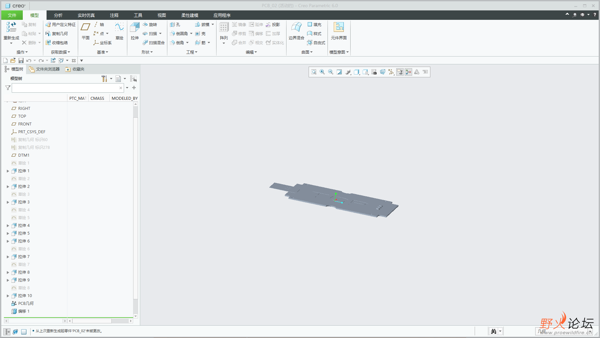Click the 用户定义特征 button
This screenshot has width=600, height=338.
61,25
